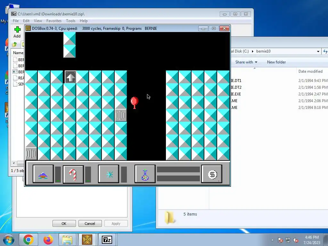Show hidden system tray icons
The image size is (328, 246).
(x=272, y=240)
